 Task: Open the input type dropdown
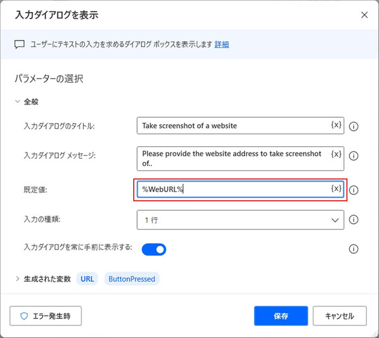coord(240,220)
